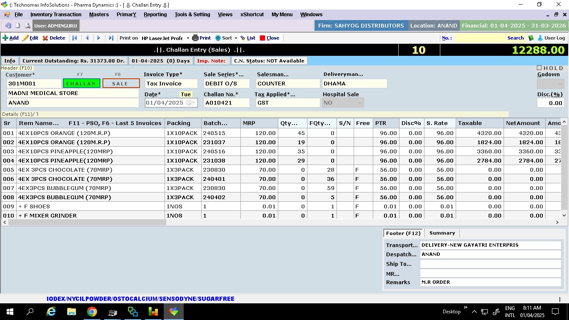This screenshot has width=569, height=320.
Task: Click the green book icon beside Search
Action: pyautogui.click(x=531, y=38)
